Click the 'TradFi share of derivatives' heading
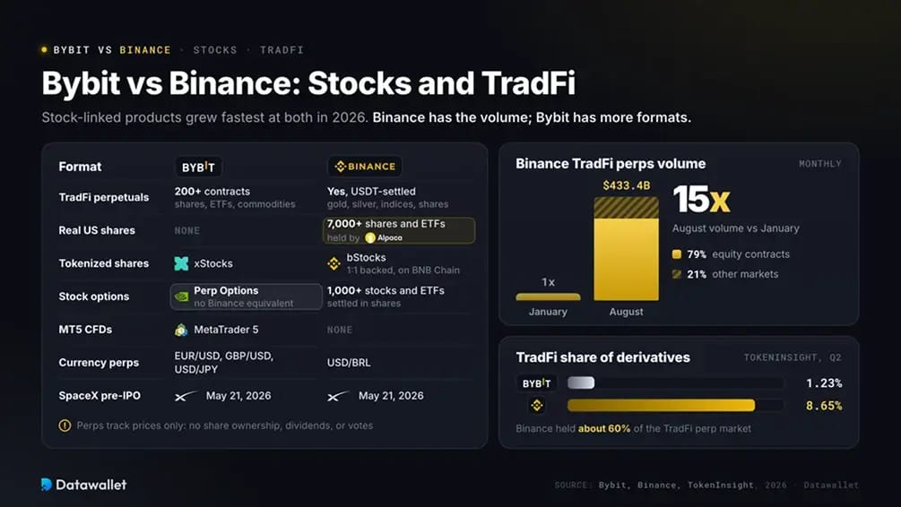Image resolution: width=901 pixels, height=507 pixels. (x=602, y=357)
